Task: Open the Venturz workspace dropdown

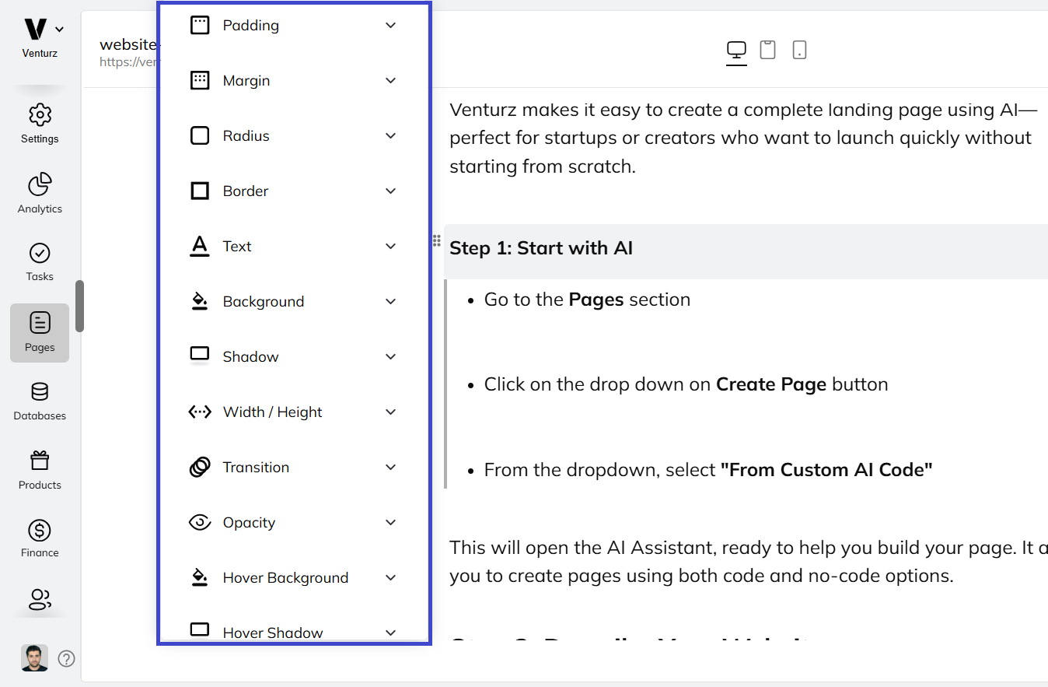Action: [58, 28]
